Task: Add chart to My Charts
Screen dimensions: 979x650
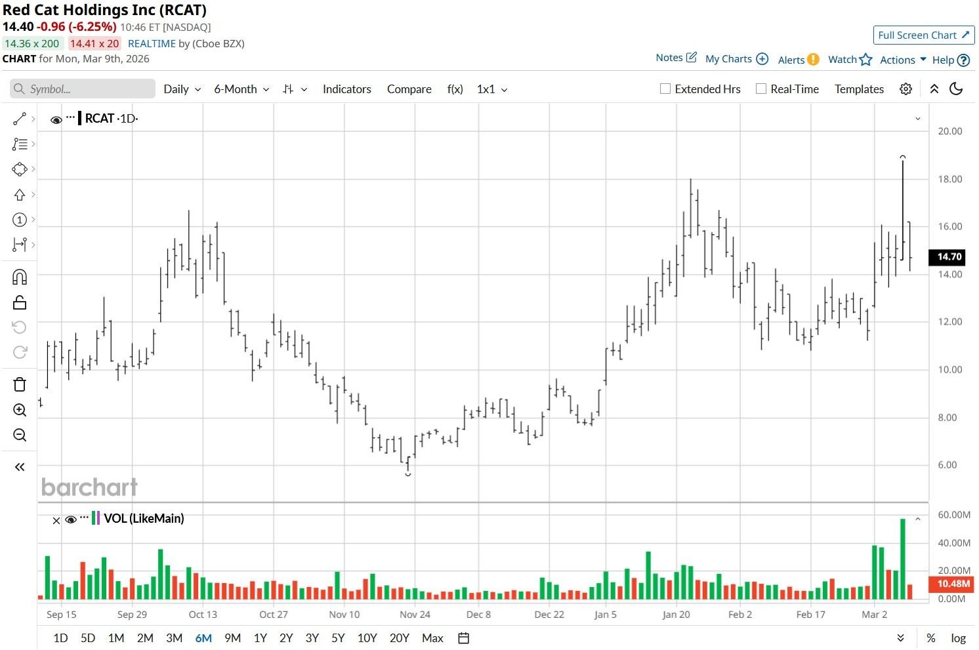Action: 736,59
